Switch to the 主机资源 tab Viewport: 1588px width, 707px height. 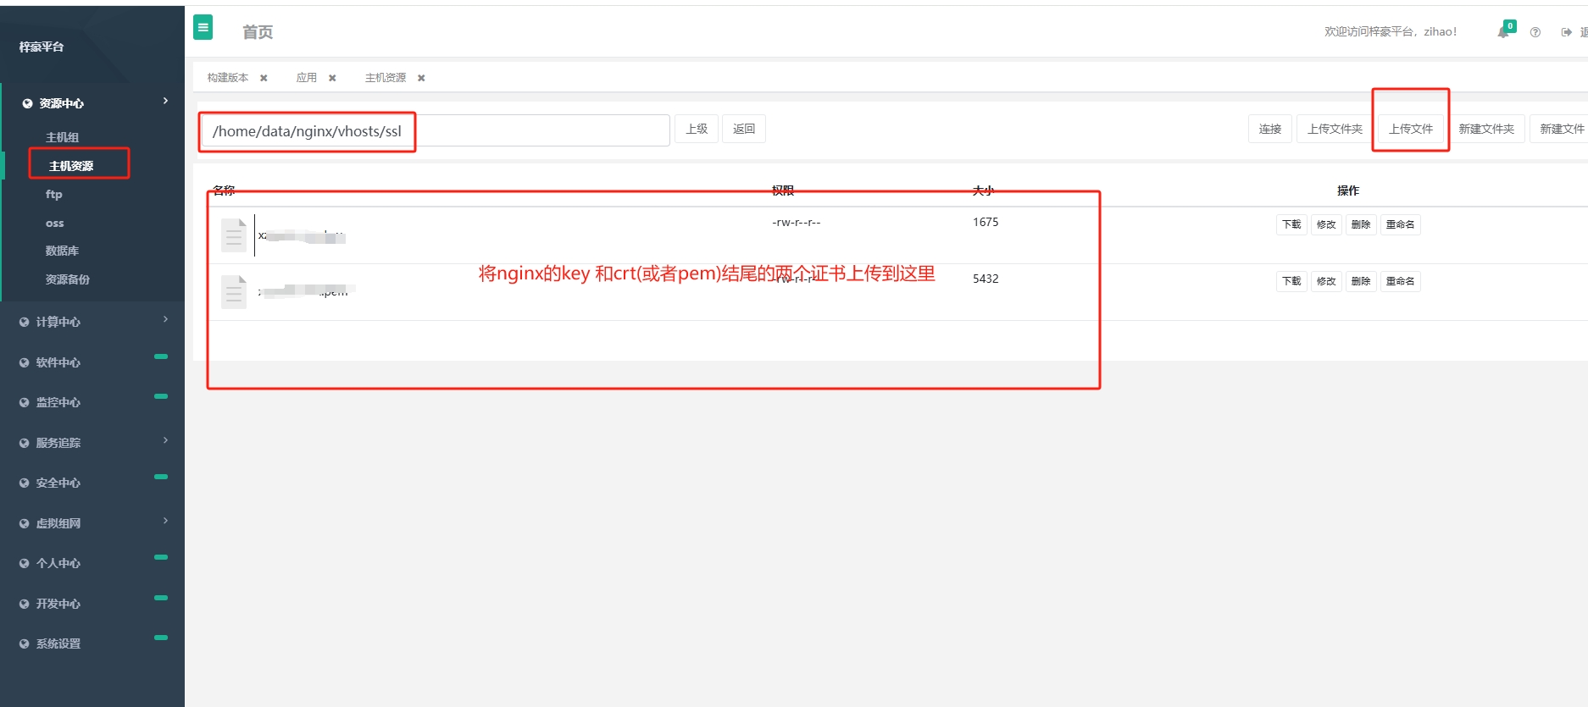coord(386,78)
